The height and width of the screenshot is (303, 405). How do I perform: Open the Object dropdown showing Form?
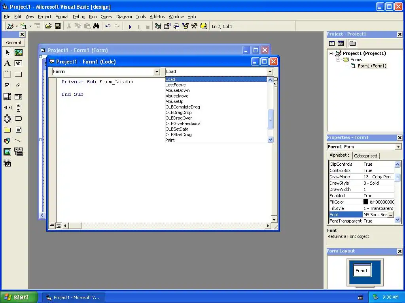point(157,72)
